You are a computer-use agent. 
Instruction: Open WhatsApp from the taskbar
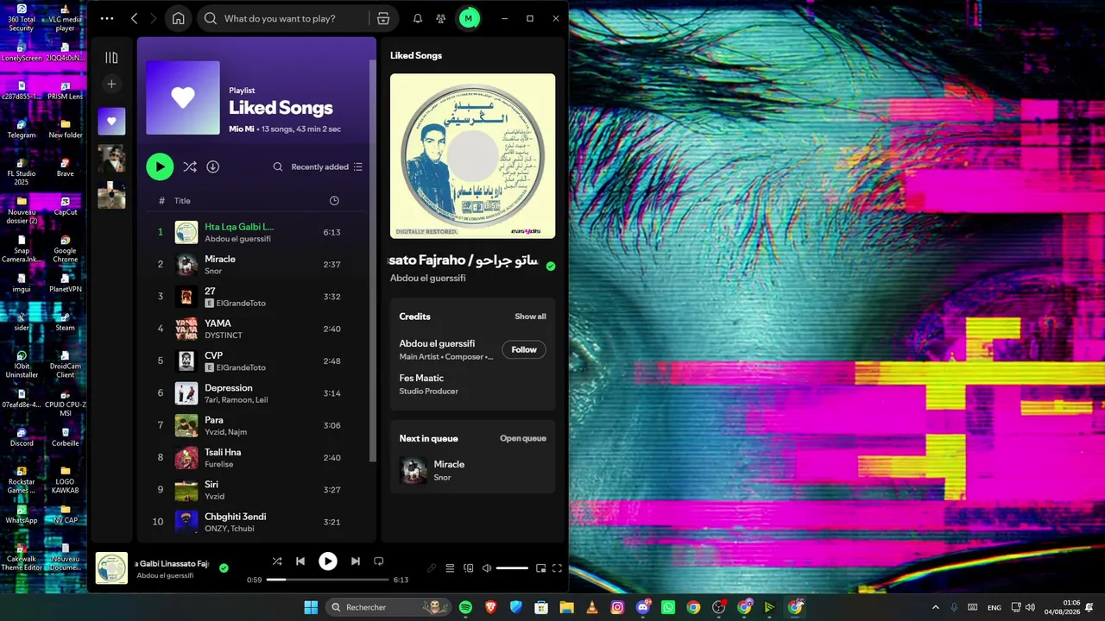pos(668,607)
